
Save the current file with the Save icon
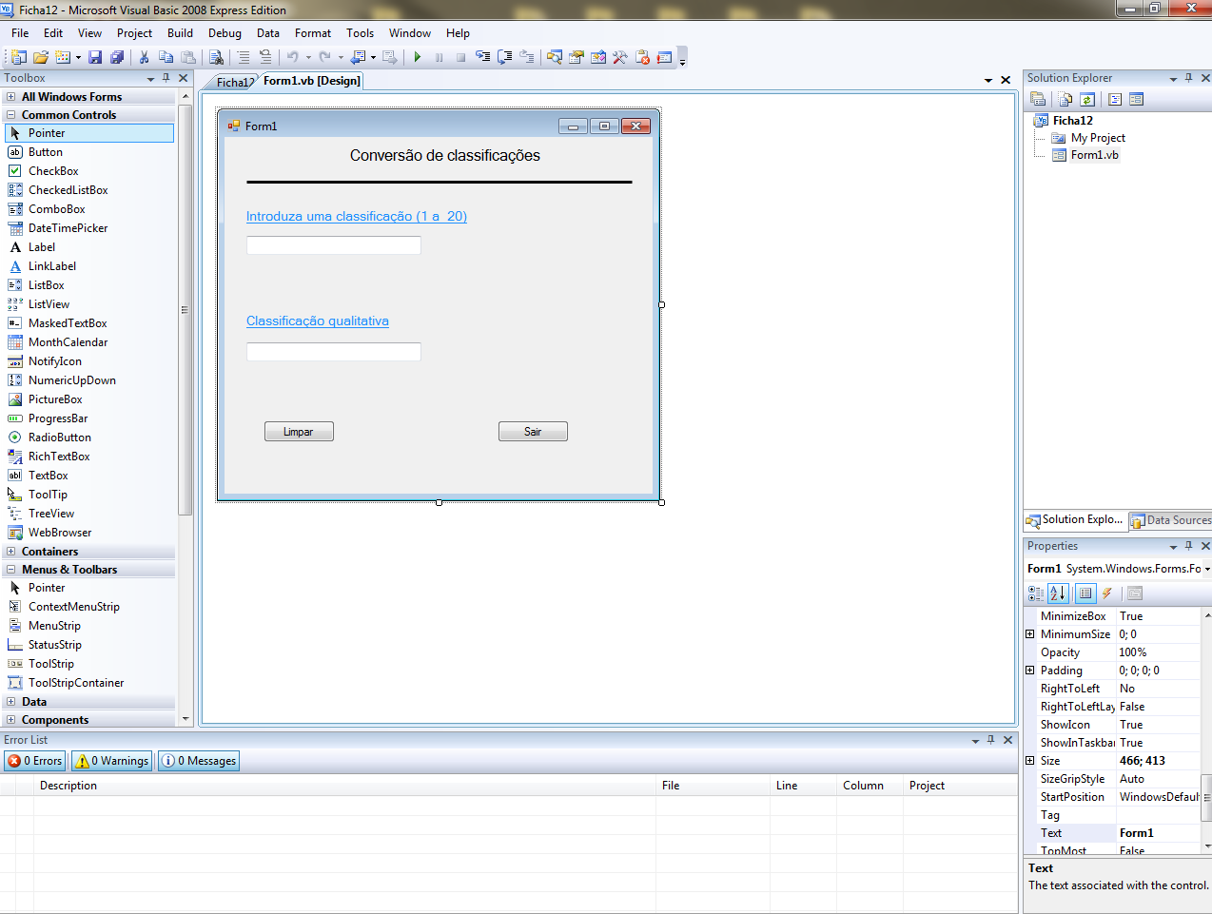(95, 57)
